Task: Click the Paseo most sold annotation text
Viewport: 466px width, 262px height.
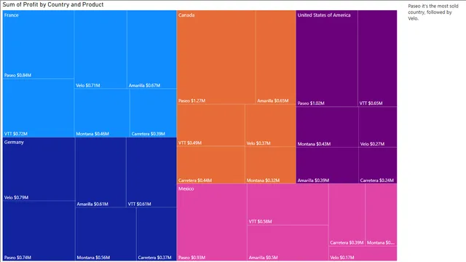Action: tap(433, 12)
